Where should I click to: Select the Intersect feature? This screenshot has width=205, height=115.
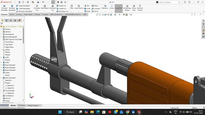click(x=96, y=9)
